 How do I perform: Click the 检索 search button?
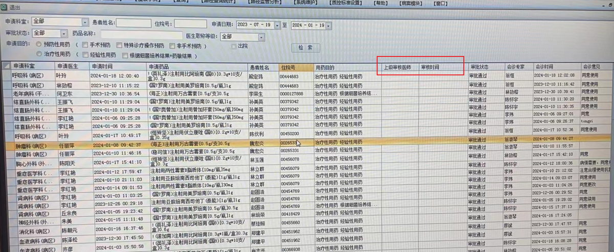(305, 48)
